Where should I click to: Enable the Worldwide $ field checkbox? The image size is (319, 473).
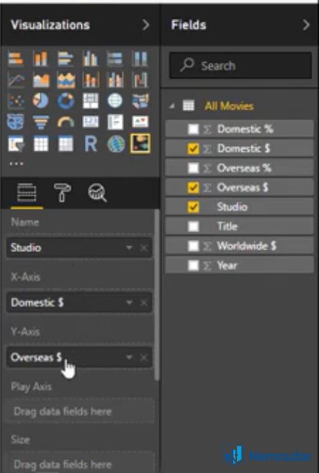click(193, 245)
